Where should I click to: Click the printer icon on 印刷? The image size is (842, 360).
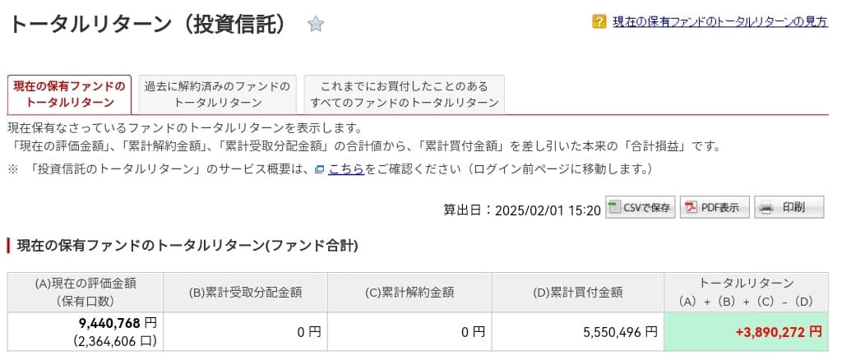(x=766, y=207)
